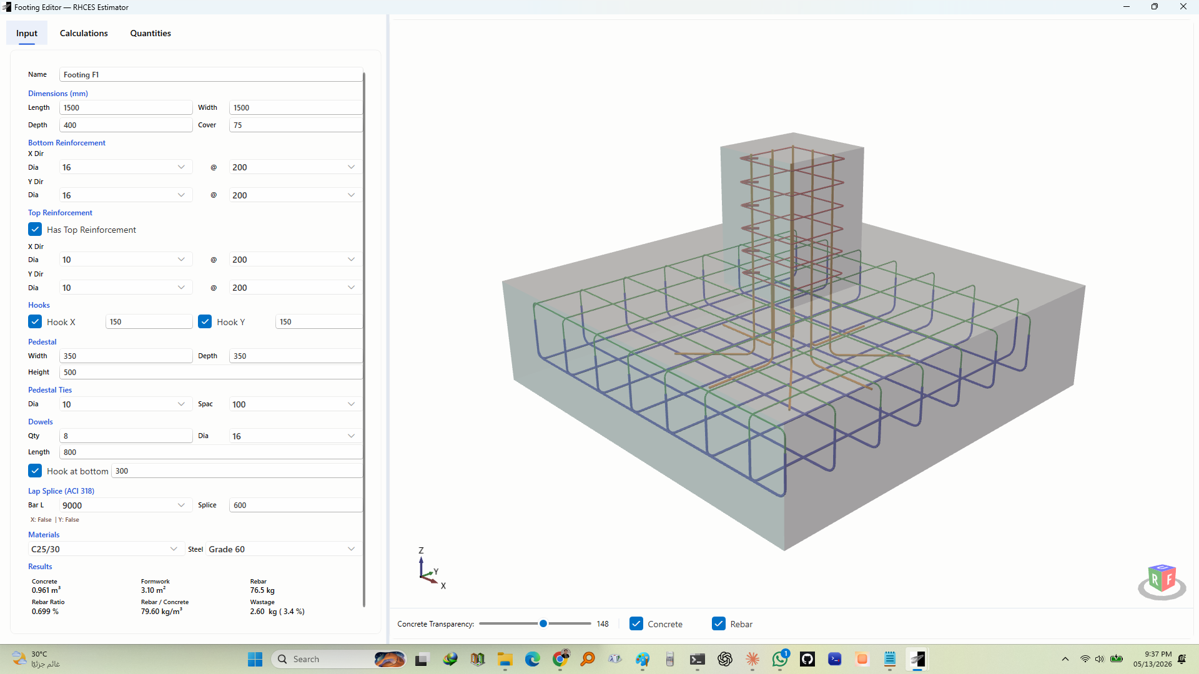
Task: Click the Dimensions Length field
Action: (x=126, y=108)
